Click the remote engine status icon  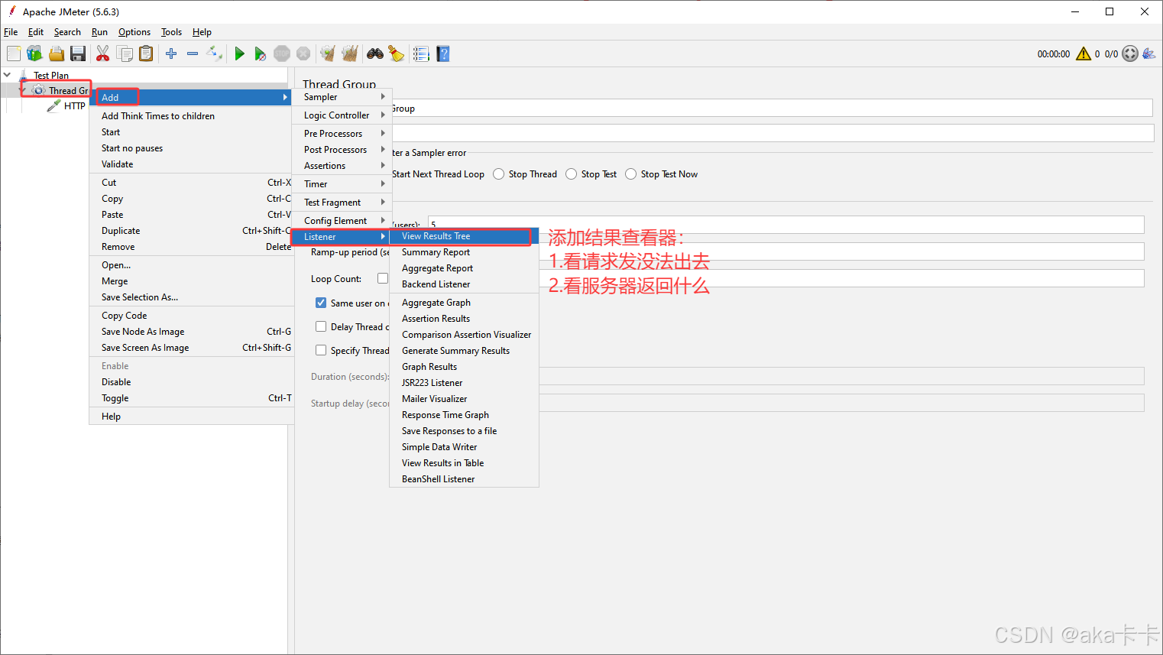coord(1130,54)
